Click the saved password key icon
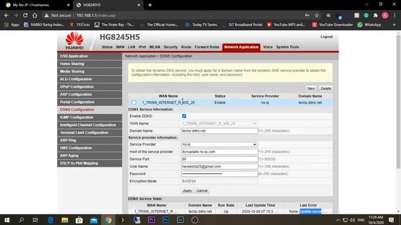Viewport: 401px width, 225px height. pos(307,15)
